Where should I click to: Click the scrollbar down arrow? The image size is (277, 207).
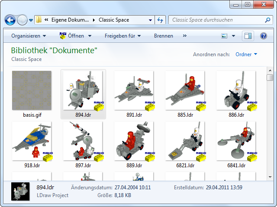point(270,177)
